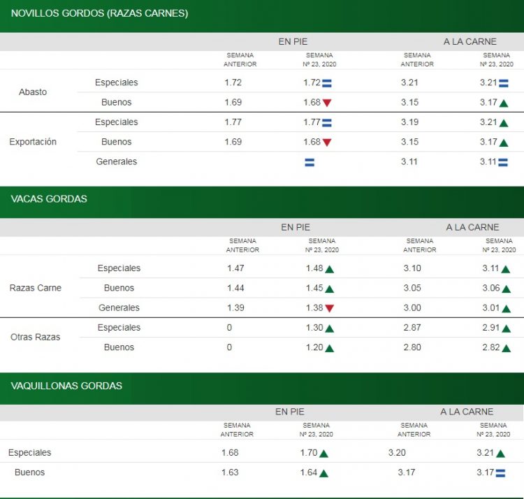
Task: Click the green up arrow beside Vaquillonas Especiales 1.70
Action: (323, 453)
